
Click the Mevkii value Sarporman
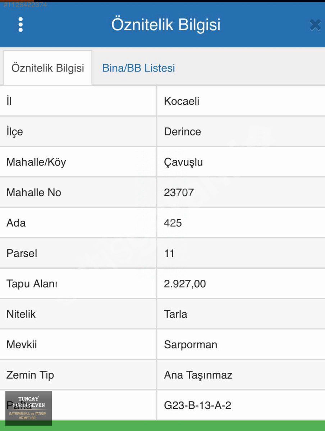[x=191, y=345]
